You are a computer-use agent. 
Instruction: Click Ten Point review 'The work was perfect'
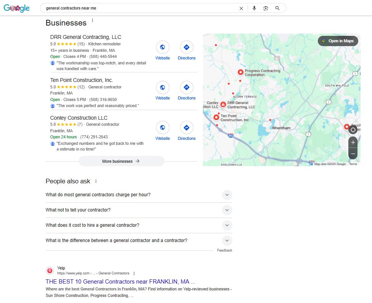coord(98,106)
